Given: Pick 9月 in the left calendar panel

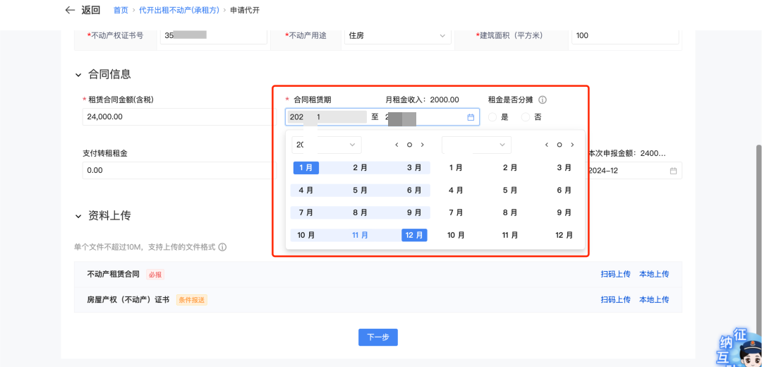Looking at the screenshot, I should tap(415, 213).
